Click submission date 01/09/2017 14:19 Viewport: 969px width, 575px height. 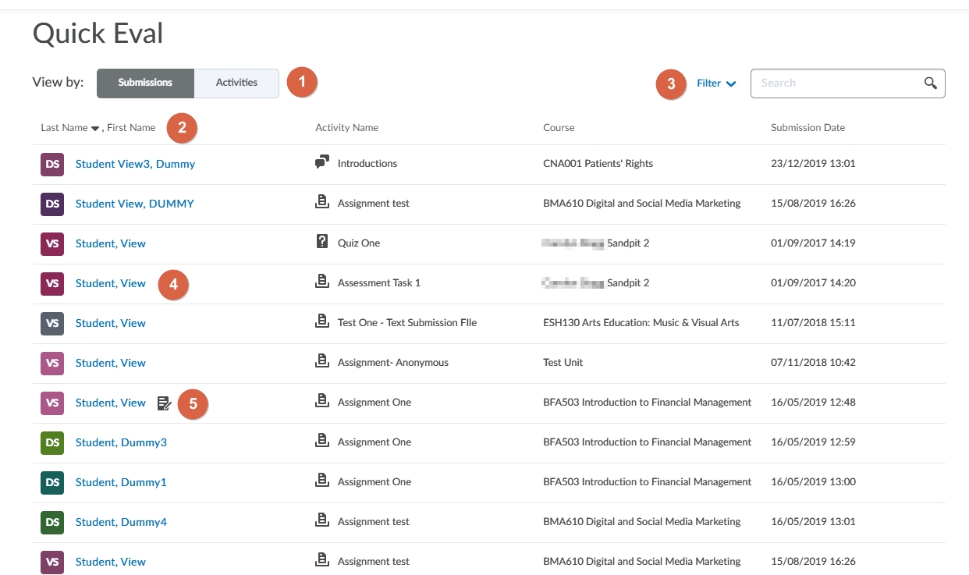coord(813,243)
